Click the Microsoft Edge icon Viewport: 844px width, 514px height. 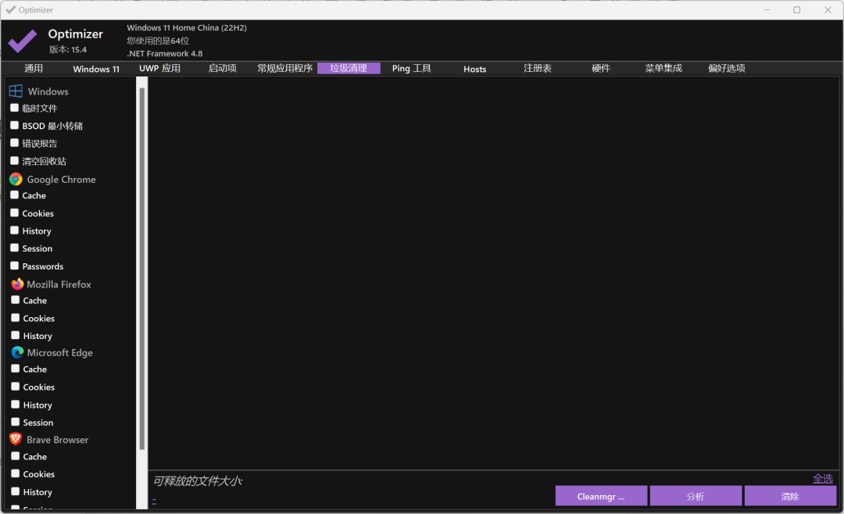tap(17, 352)
